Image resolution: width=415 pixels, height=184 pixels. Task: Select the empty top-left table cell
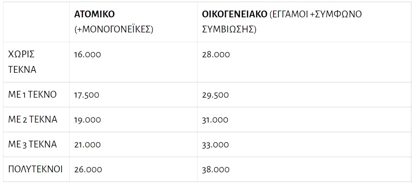pyautogui.click(x=36, y=22)
